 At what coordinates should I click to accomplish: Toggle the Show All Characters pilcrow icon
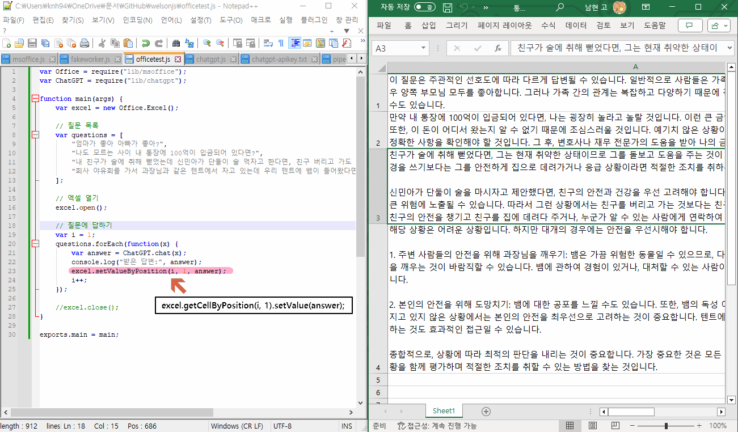pyautogui.click(x=280, y=42)
